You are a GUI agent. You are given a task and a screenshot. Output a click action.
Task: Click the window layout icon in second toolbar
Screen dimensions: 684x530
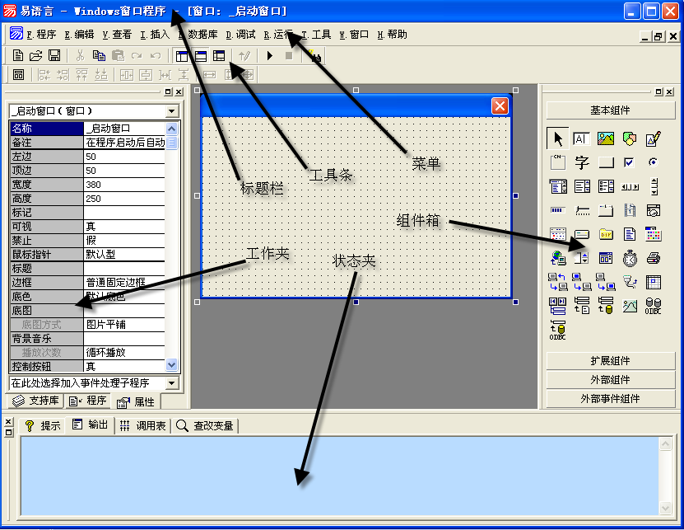18,75
